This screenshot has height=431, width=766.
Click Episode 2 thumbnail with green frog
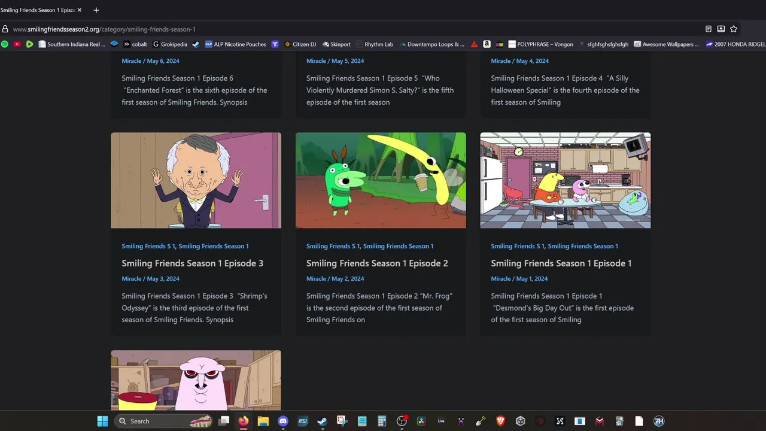(x=381, y=180)
